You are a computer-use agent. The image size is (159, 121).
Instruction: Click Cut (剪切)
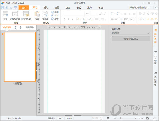click(x=55, y=15)
